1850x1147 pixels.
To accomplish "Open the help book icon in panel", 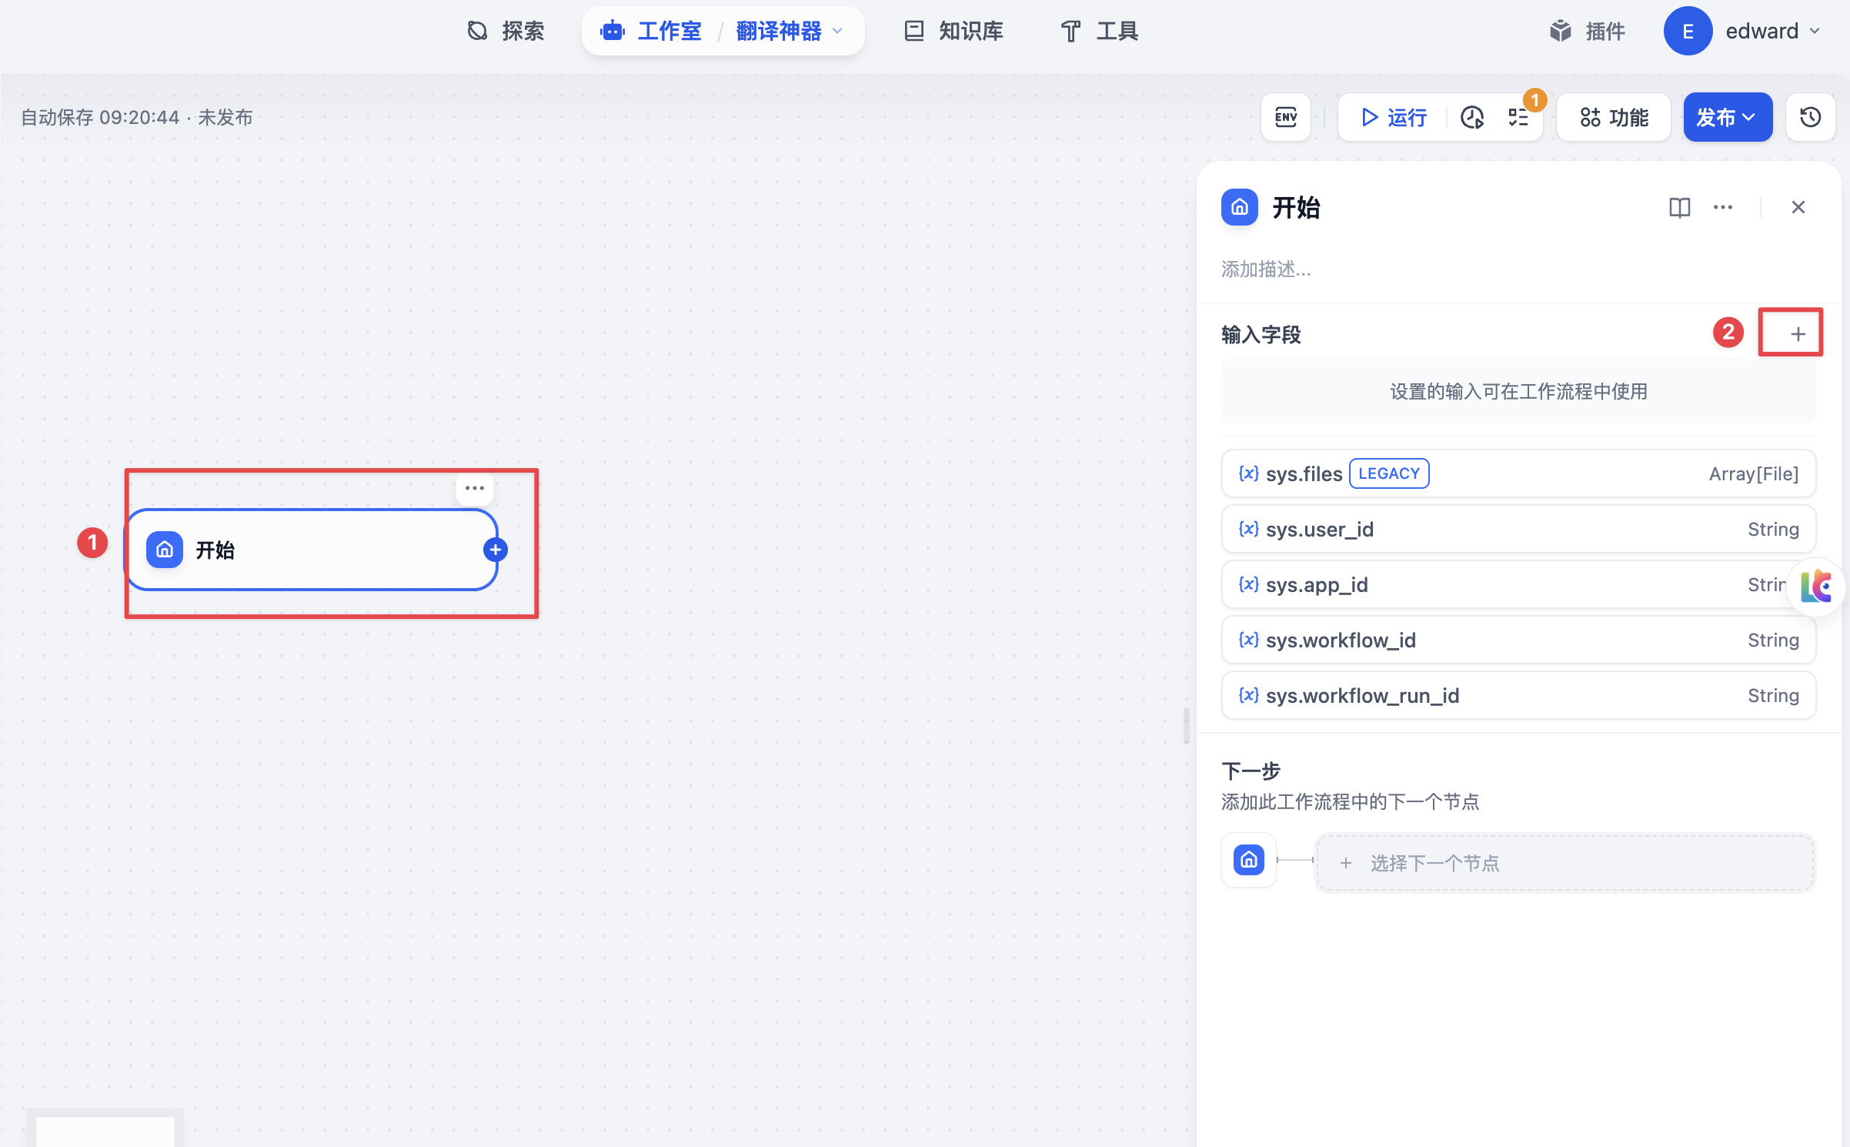I will [x=1679, y=207].
